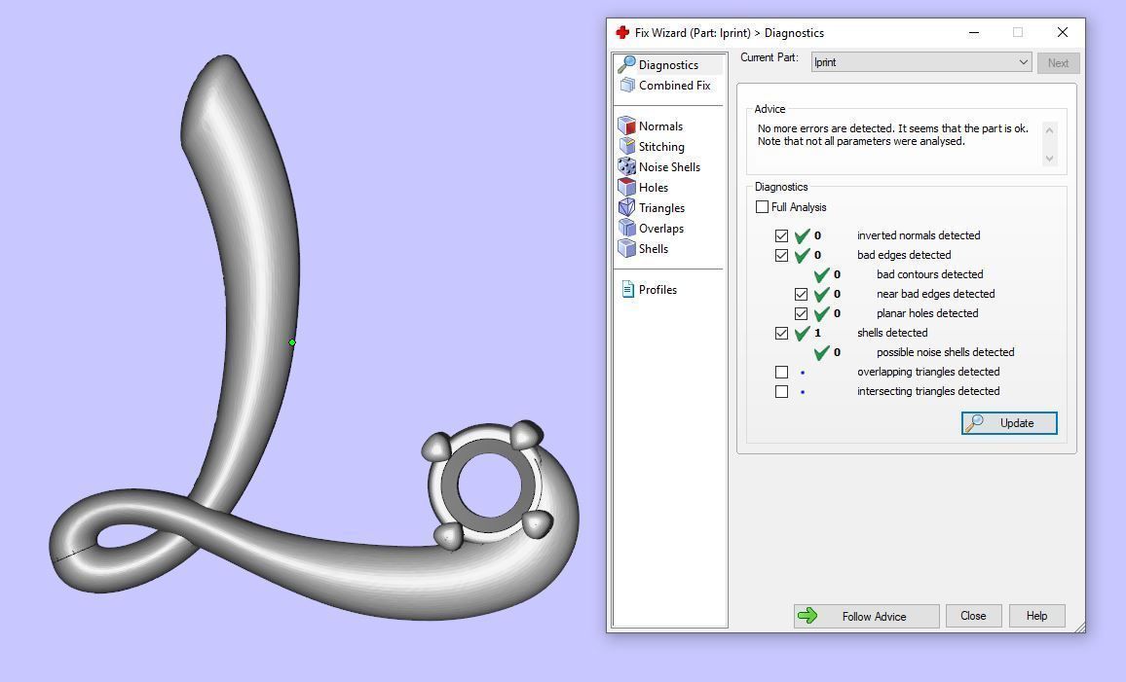This screenshot has width=1126, height=682.
Task: Uncheck planar holes detected checkbox
Action: 801,313
